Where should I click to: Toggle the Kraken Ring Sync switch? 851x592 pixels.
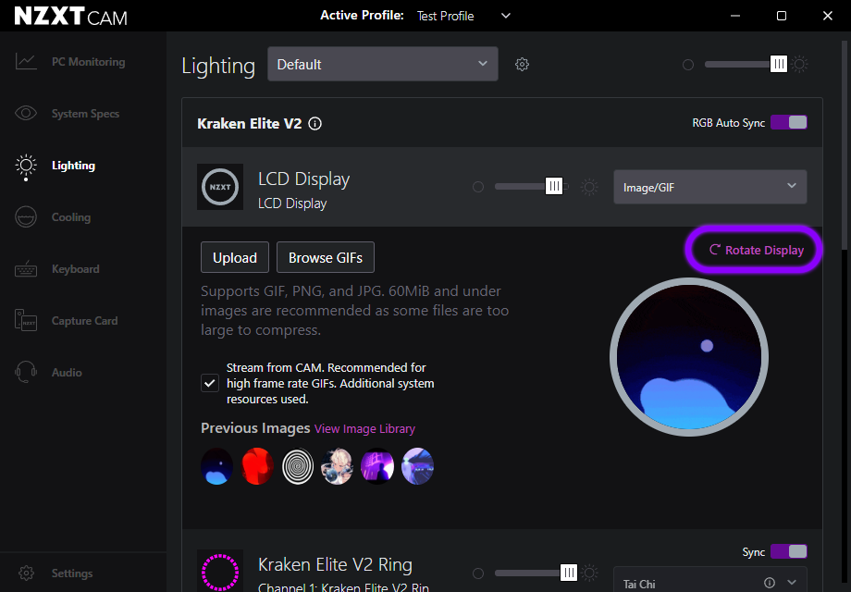coord(789,551)
